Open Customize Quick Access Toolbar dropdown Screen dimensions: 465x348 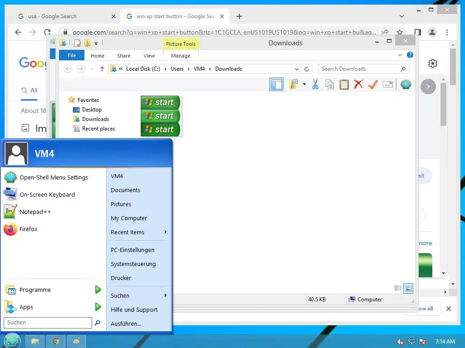coord(96,43)
